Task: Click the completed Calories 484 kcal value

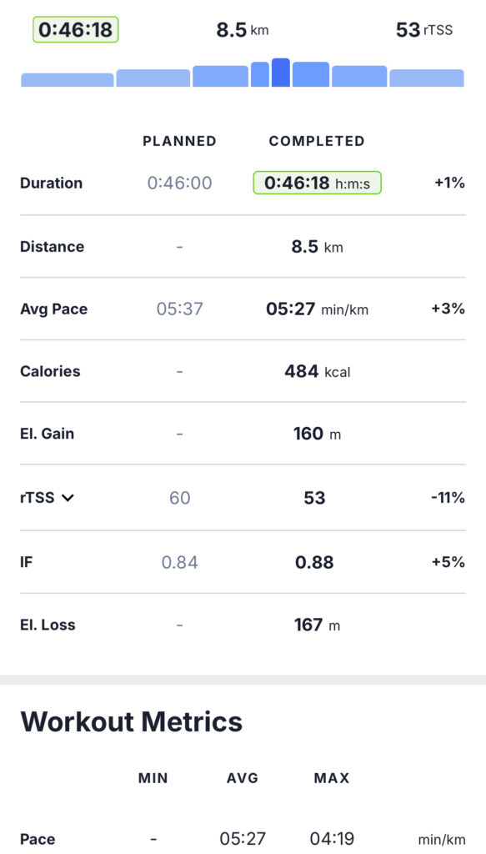Action: point(318,371)
